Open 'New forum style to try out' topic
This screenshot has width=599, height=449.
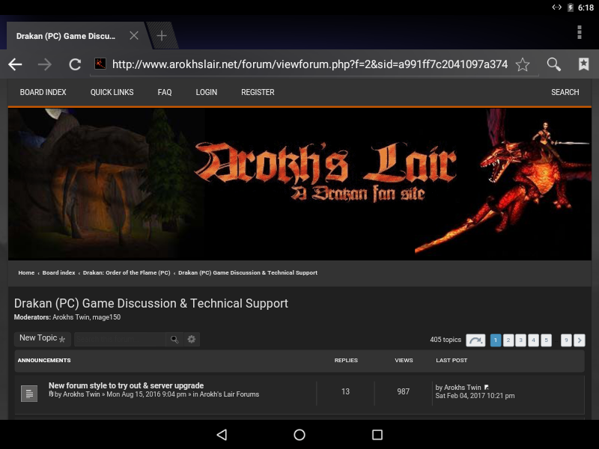(x=126, y=385)
